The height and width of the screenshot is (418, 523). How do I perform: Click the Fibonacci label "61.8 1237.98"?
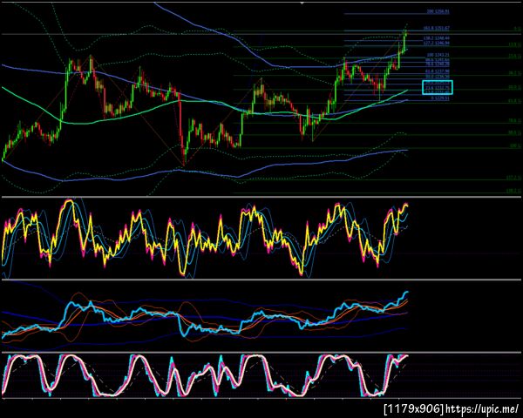tap(438, 71)
